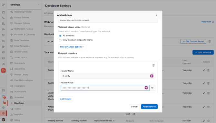Open the analytics chart icon in left rail
The height and width of the screenshot is (123, 216).
tap(4, 64)
